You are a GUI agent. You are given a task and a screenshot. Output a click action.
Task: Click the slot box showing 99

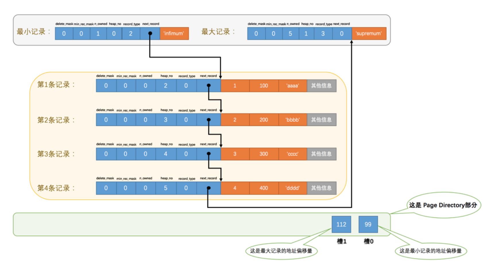[368, 224]
